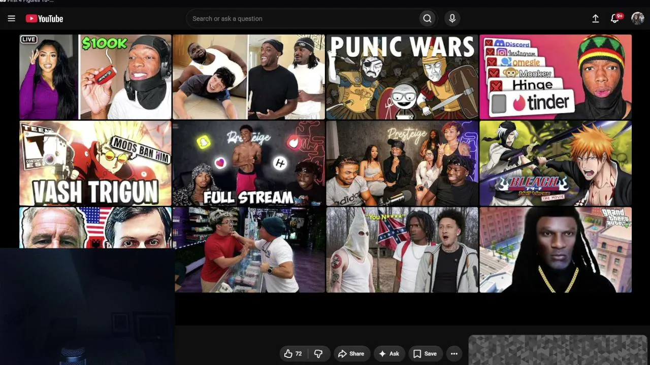The height and width of the screenshot is (365, 650).
Task: Start voice search with the microphone
Action: [x=452, y=19]
